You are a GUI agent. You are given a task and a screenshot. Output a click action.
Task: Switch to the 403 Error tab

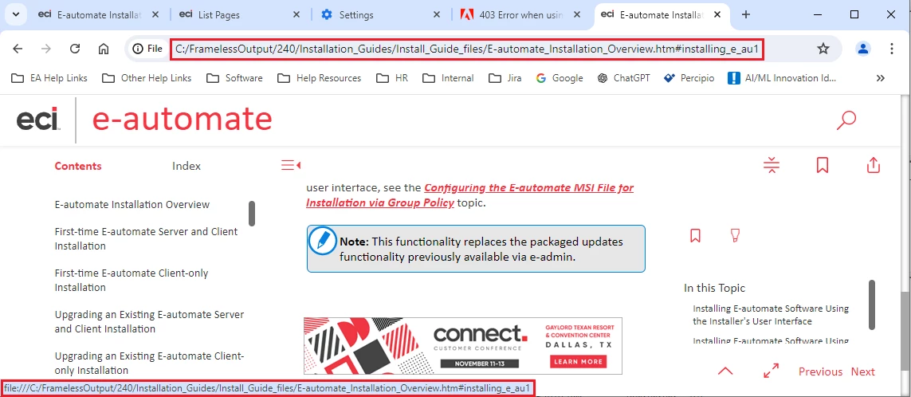[520, 15]
